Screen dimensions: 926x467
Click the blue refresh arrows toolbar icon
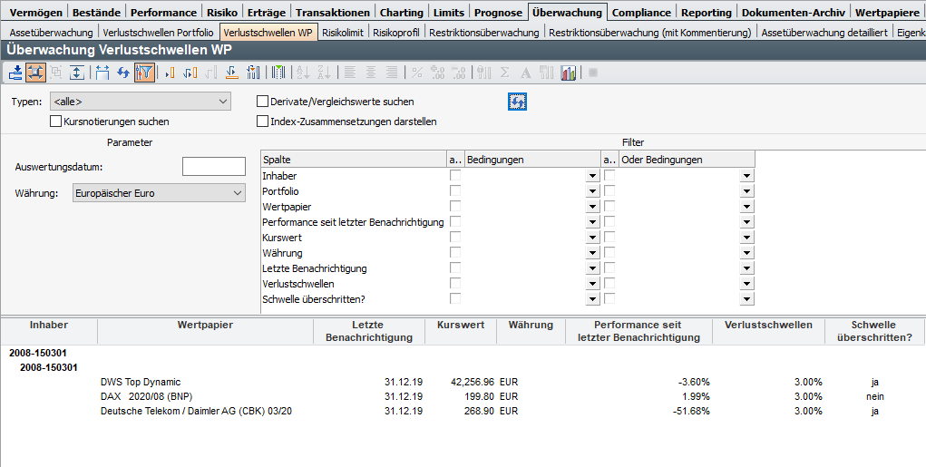[123, 73]
